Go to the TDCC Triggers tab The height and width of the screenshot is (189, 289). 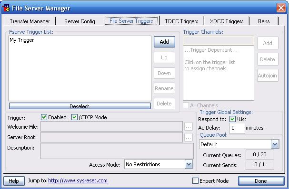tap(181, 21)
